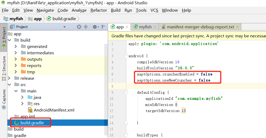Expand the java folder
The width and height of the screenshot is (266, 138).
point(22,97)
